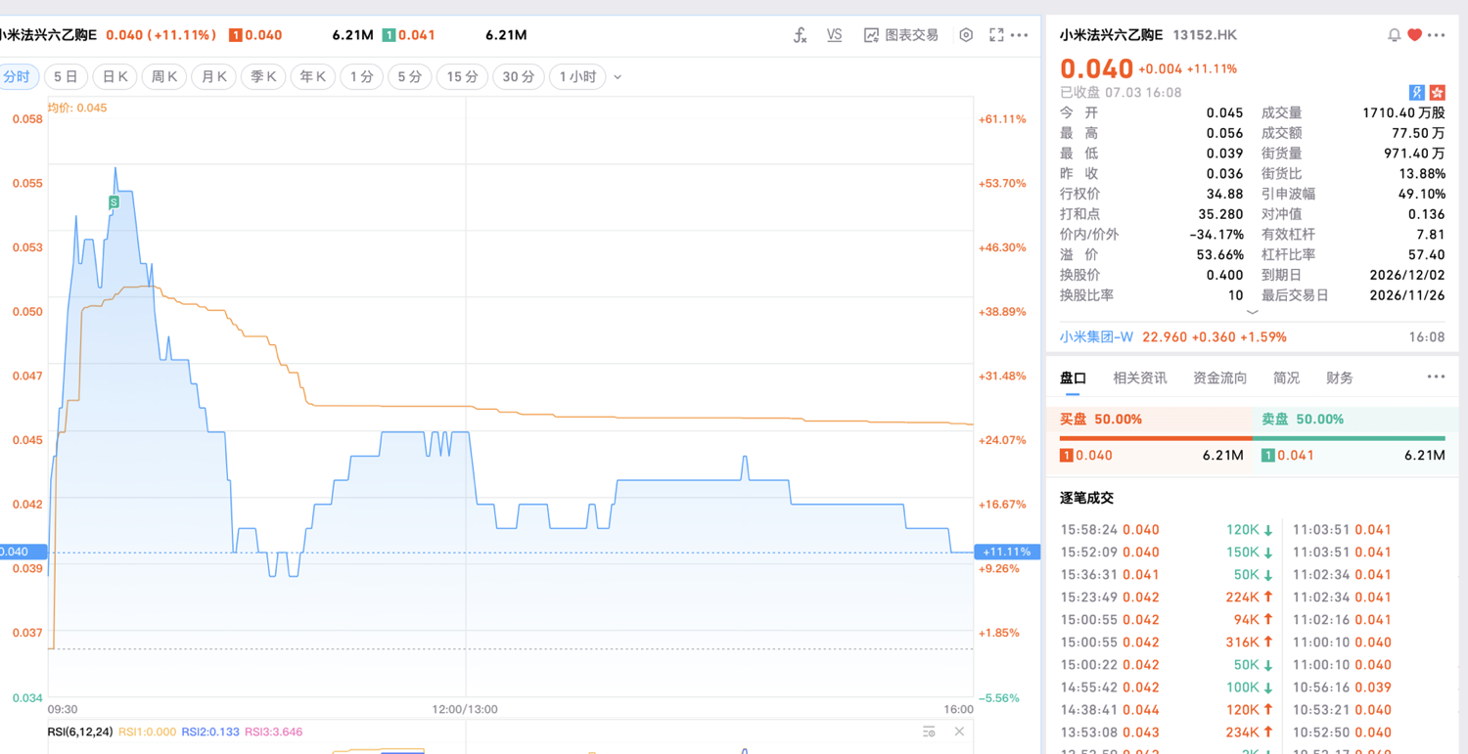Click the 13152.HK stock code

click(x=1205, y=35)
